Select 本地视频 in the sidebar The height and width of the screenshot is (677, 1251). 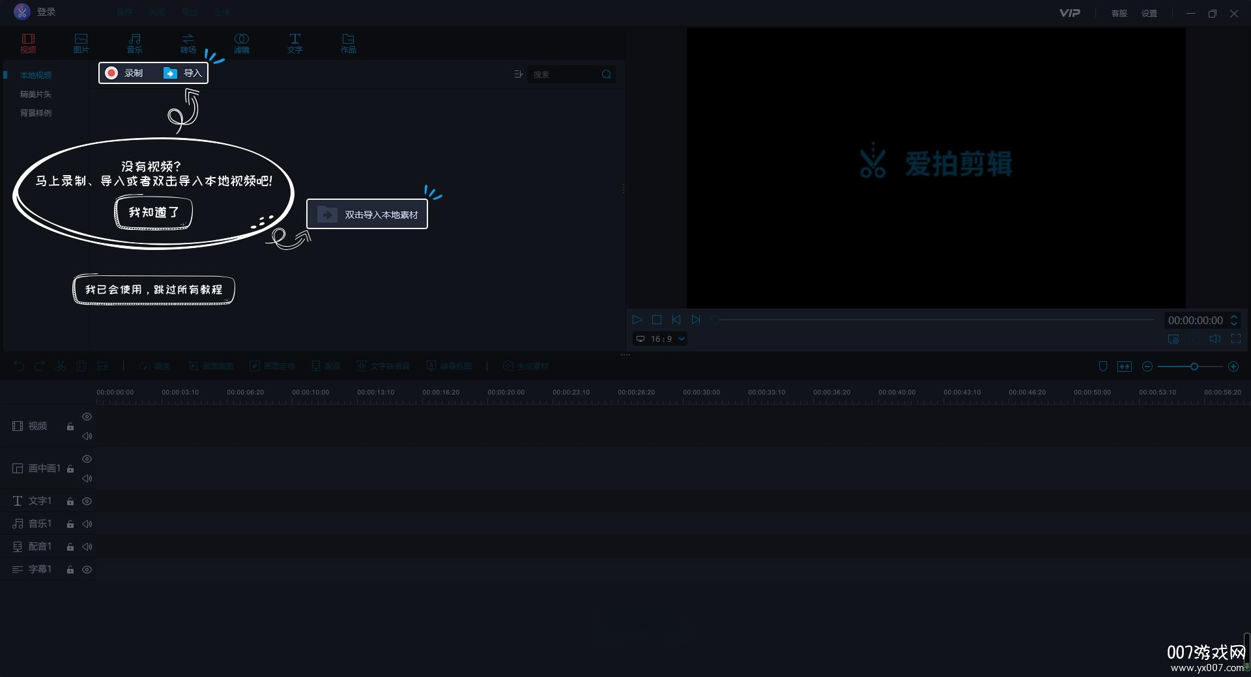click(36, 76)
